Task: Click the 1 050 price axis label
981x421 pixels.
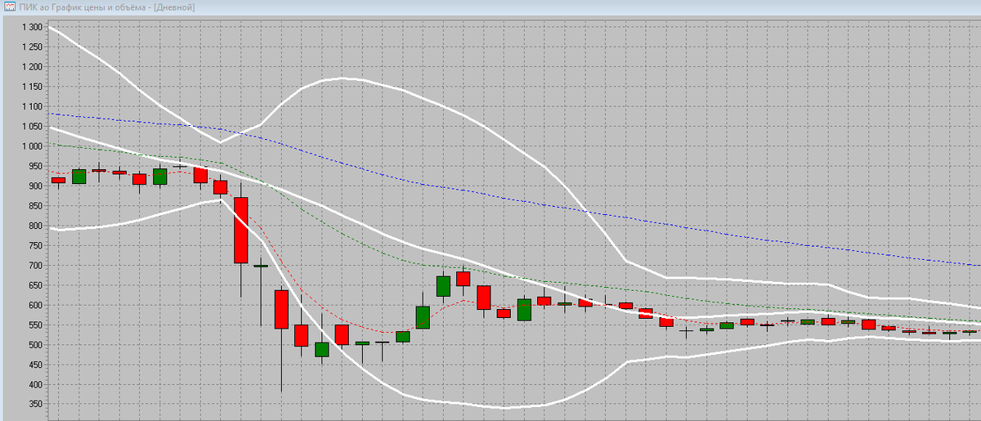Action: [x=32, y=127]
